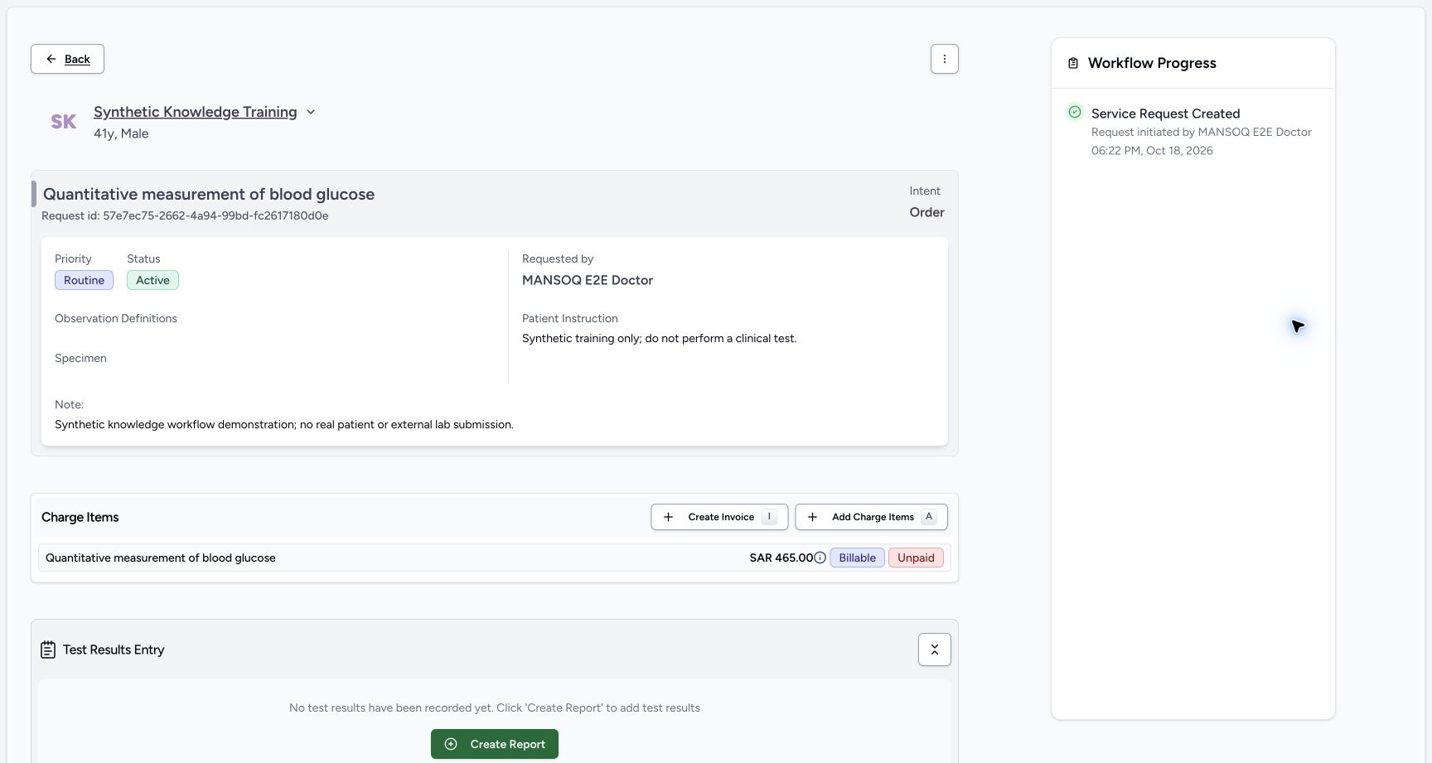Click the Order intent value

(926, 212)
